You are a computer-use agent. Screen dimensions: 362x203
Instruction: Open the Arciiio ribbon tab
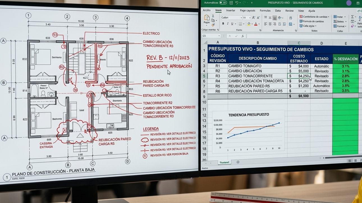pyautogui.click(x=207, y=10)
